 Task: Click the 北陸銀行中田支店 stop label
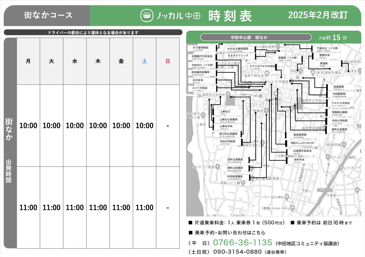click(202, 57)
